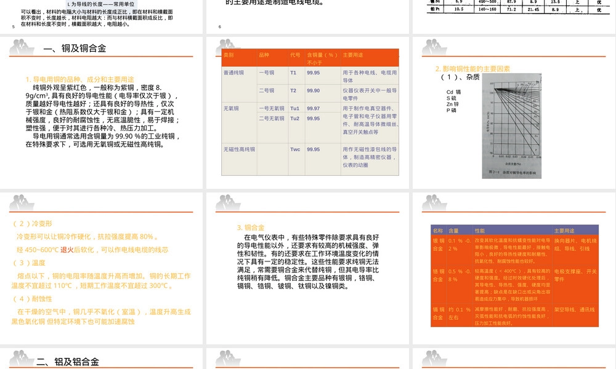Image resolution: width=616 pixels, height=369 pixels.
Task: Click the 含铜量（%）不小于 header
Action: 322,58
